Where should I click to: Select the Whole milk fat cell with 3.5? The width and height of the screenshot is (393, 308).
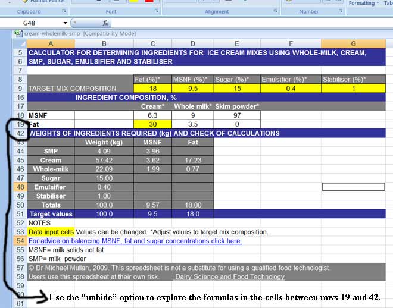pos(192,124)
